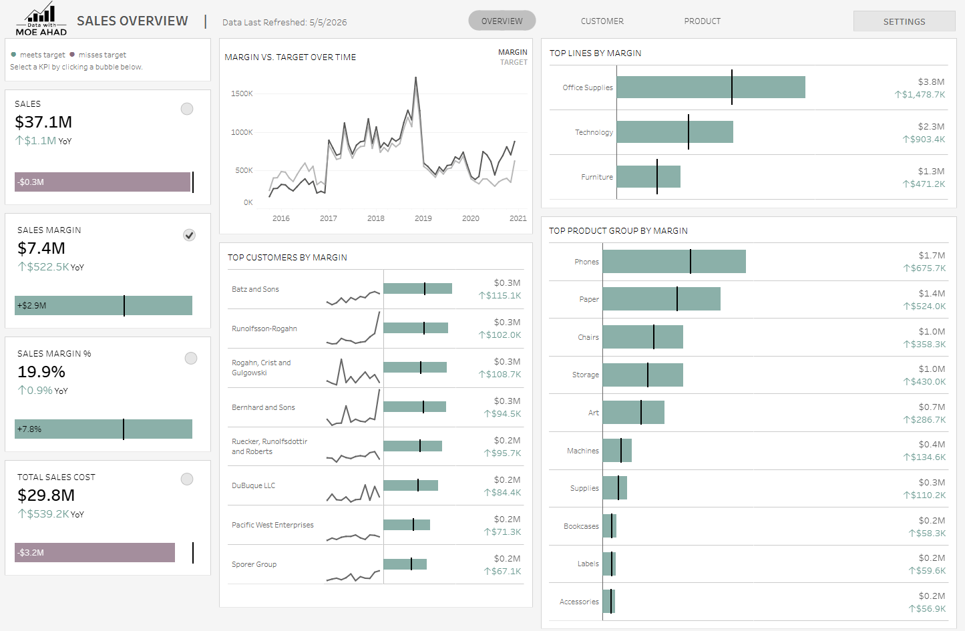Go to the Product tab
The height and width of the screenshot is (631, 965).
click(x=703, y=21)
